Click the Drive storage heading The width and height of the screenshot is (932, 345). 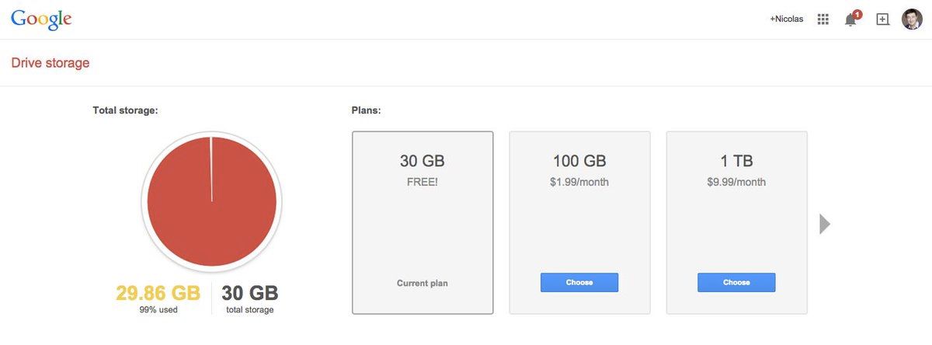click(x=50, y=63)
